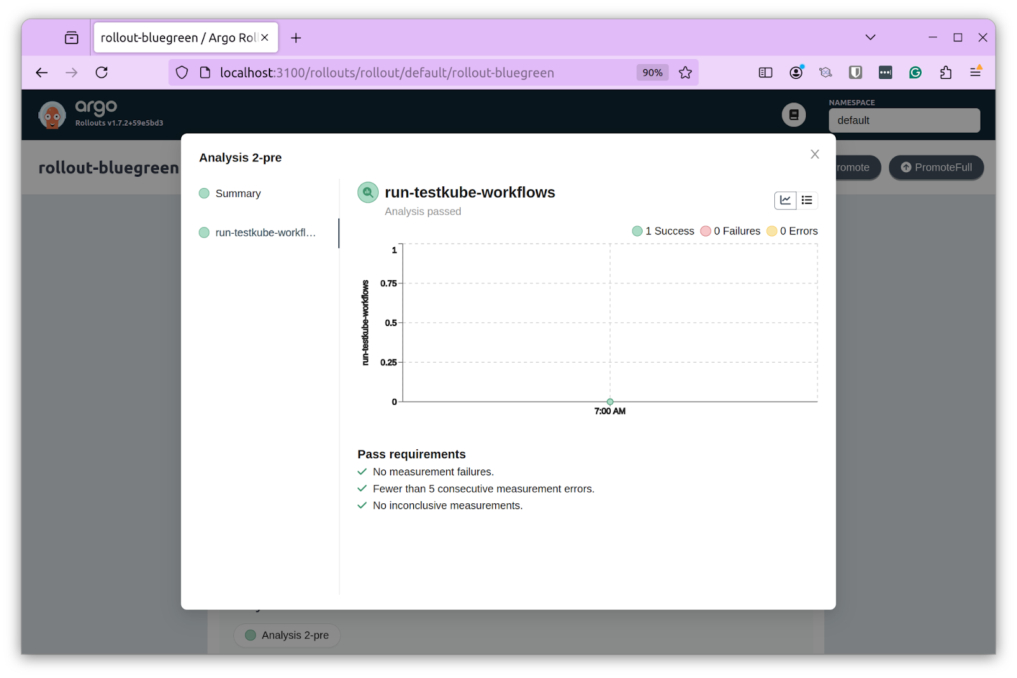The width and height of the screenshot is (1017, 678).
Task: Open the Analysis 2-pre chip below dialog
Action: point(287,635)
